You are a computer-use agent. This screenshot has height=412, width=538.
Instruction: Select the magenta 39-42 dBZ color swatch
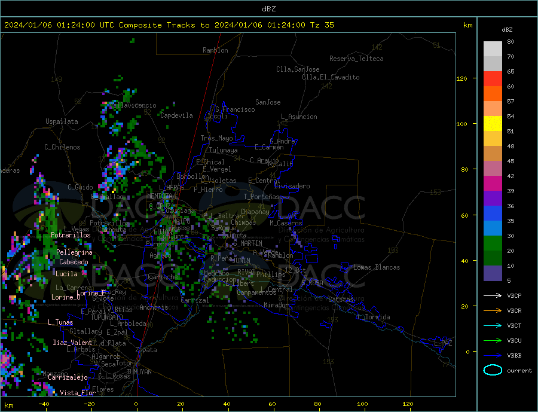493,184
